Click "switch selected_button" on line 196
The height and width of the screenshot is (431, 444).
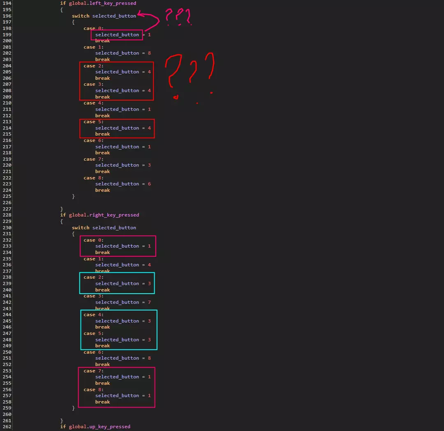[104, 16]
